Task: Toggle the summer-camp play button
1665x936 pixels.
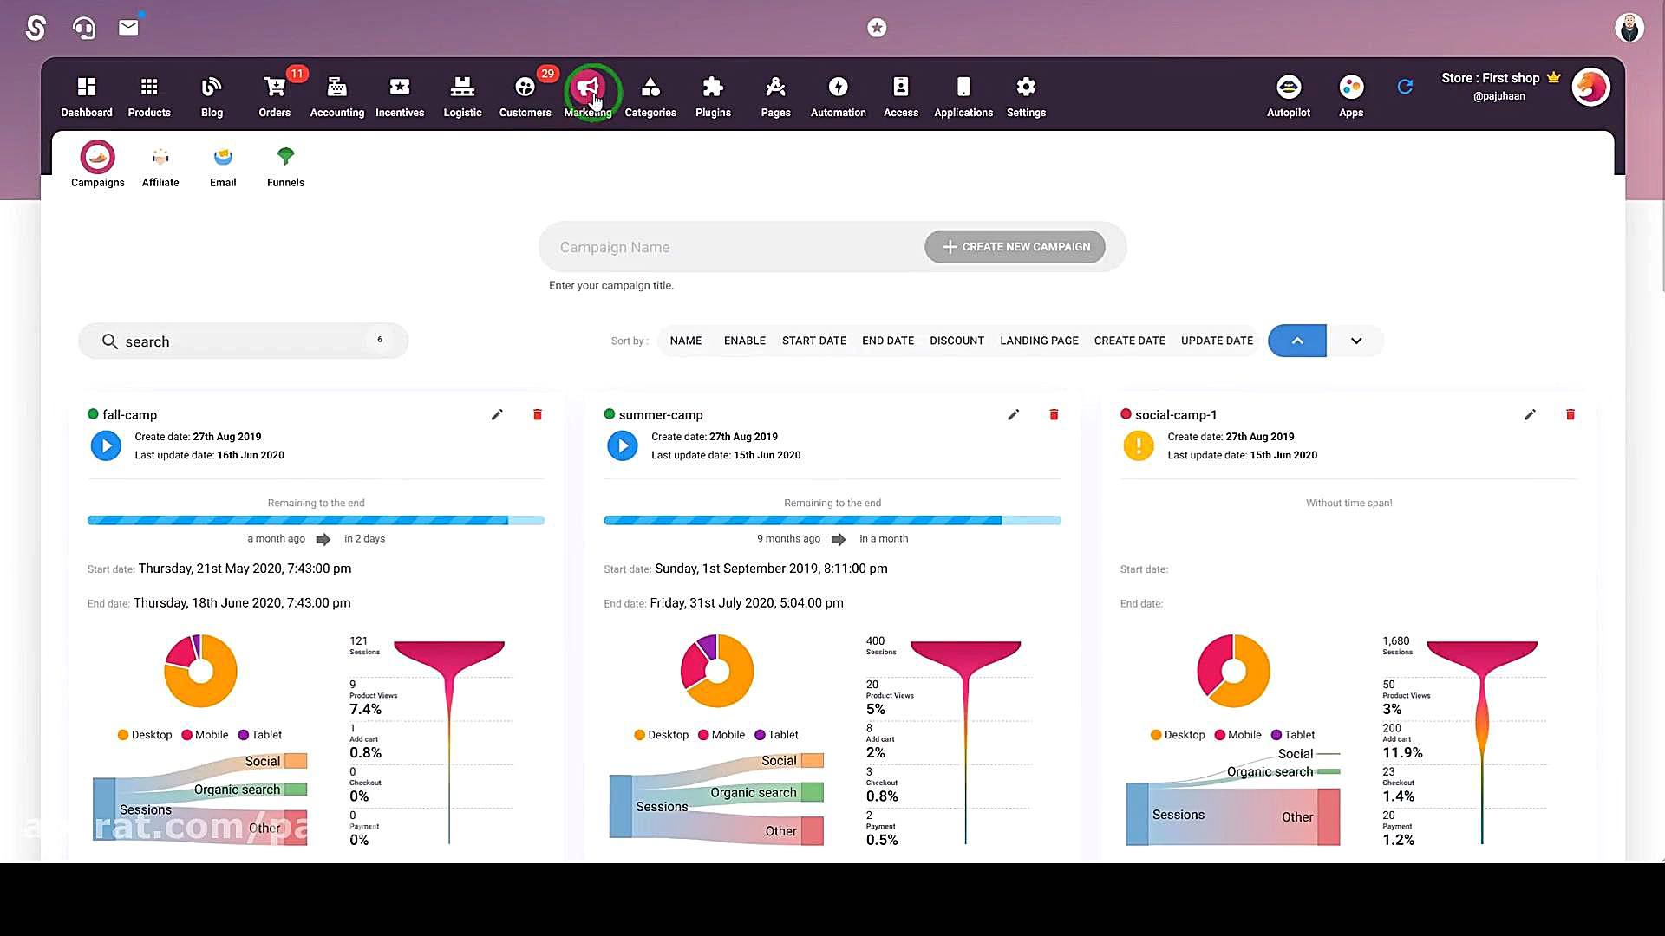Action: [x=622, y=446]
